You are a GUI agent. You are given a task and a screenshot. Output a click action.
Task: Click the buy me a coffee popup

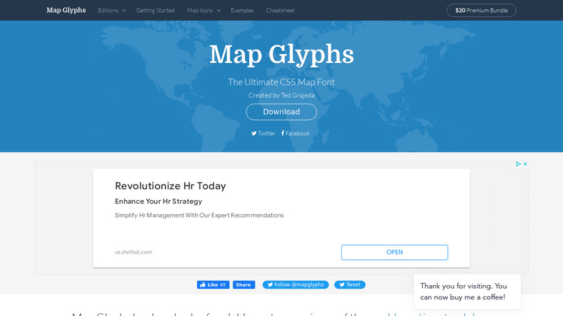[466, 292]
